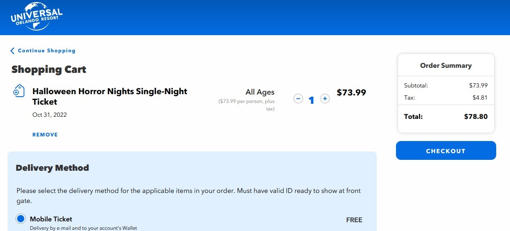Click the ticket tag icon next to Halloween Horror Nights
This screenshot has height=231, width=510.
[x=19, y=91]
